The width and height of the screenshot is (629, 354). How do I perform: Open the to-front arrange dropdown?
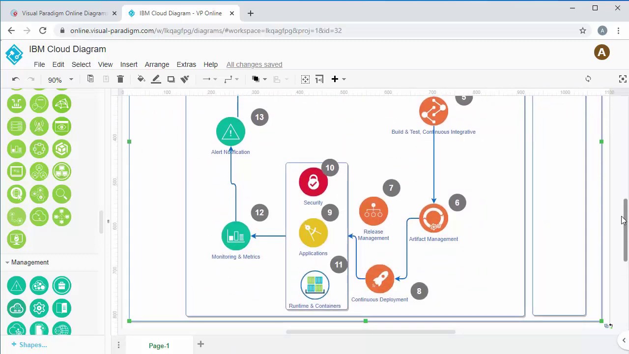[259, 79]
